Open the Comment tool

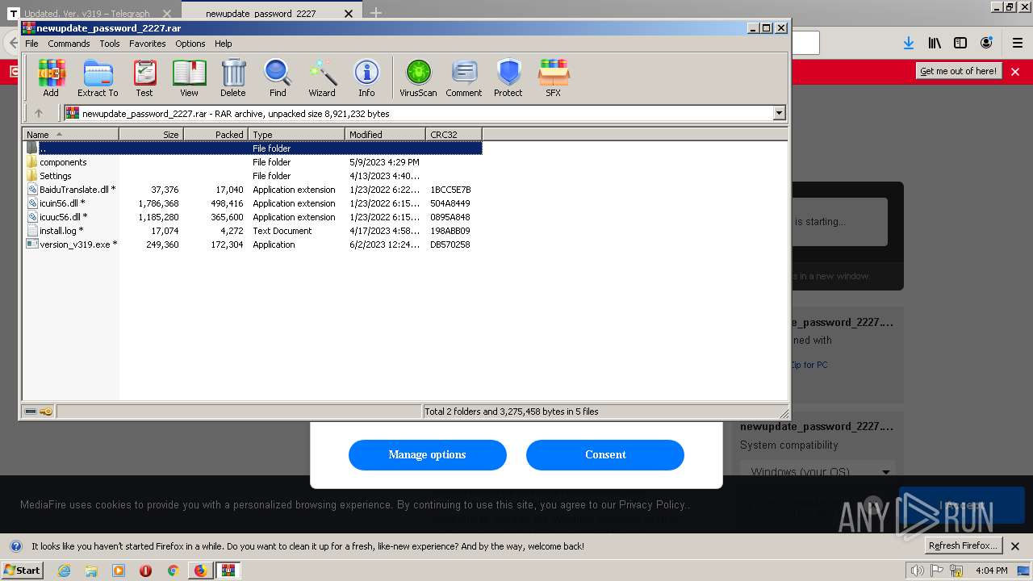464,77
